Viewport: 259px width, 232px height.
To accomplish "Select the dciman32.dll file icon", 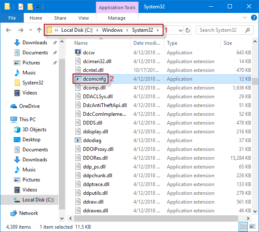I will point(78,61).
